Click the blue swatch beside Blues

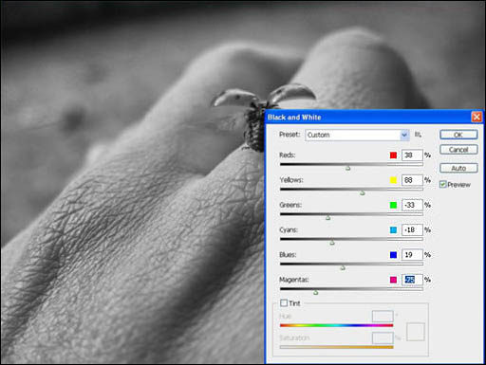tap(393, 255)
